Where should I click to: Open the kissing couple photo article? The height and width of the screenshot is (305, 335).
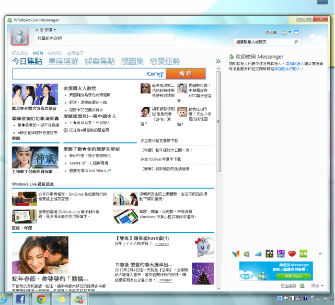coord(40,255)
